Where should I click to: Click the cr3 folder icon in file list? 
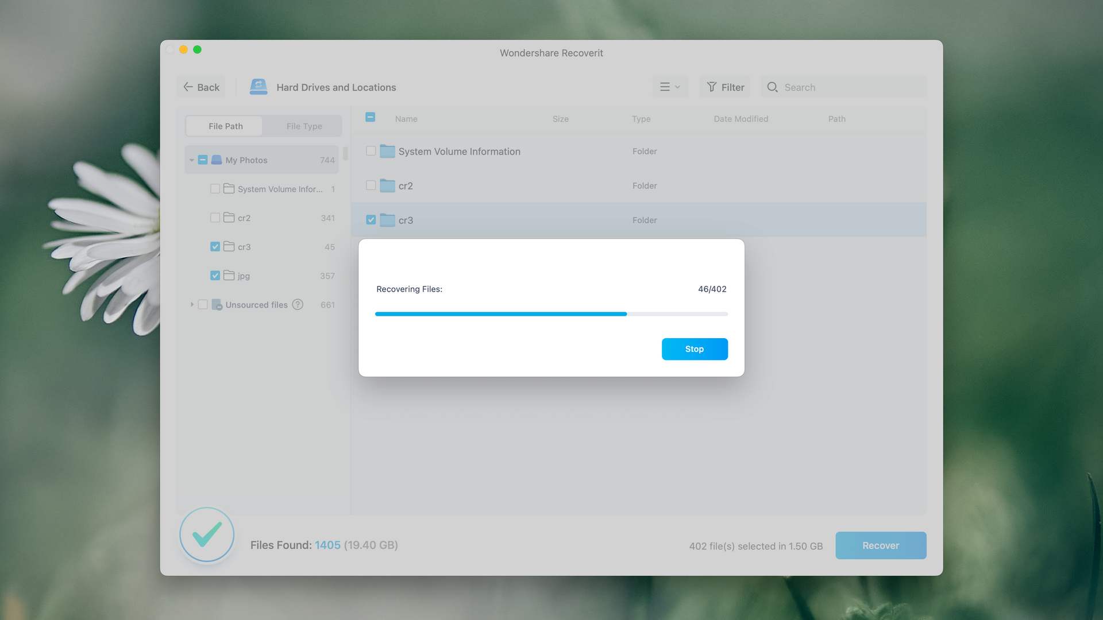(x=388, y=220)
